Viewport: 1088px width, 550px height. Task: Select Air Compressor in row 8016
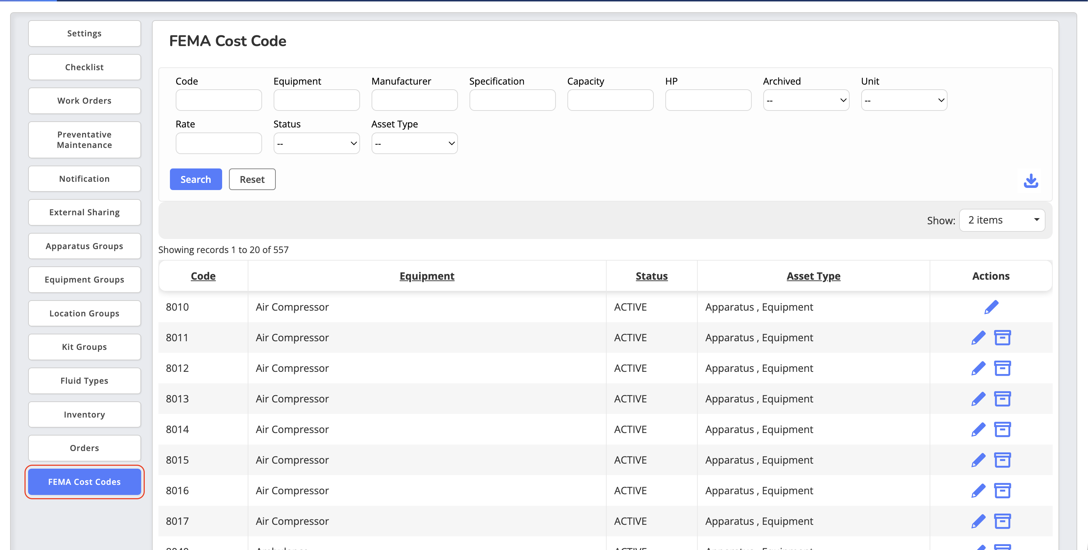(292, 491)
